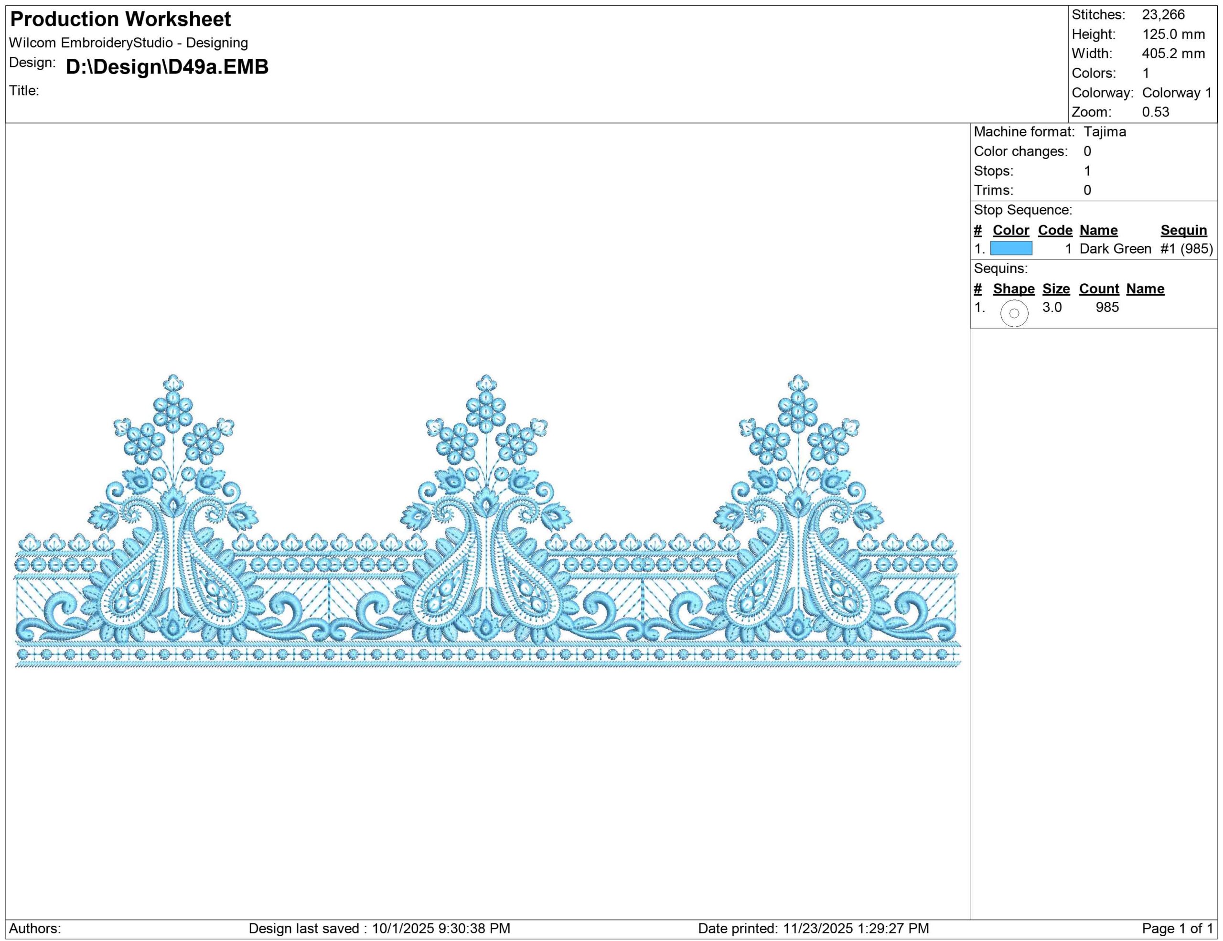Click the Count column header
The image size is (1223, 941).
click(1099, 289)
